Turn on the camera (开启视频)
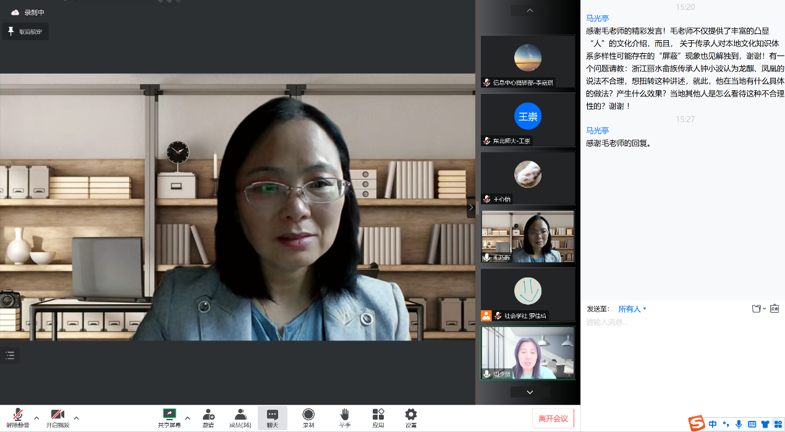The image size is (785, 432). click(57, 418)
